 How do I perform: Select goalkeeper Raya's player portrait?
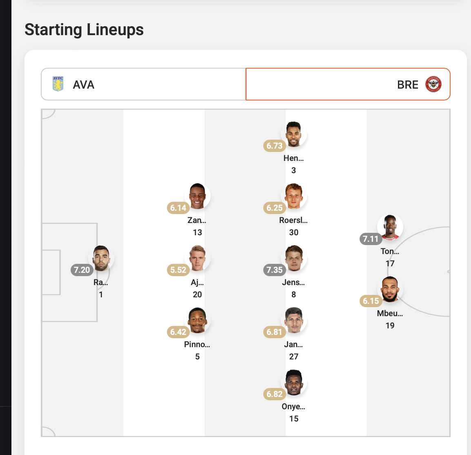point(101,258)
